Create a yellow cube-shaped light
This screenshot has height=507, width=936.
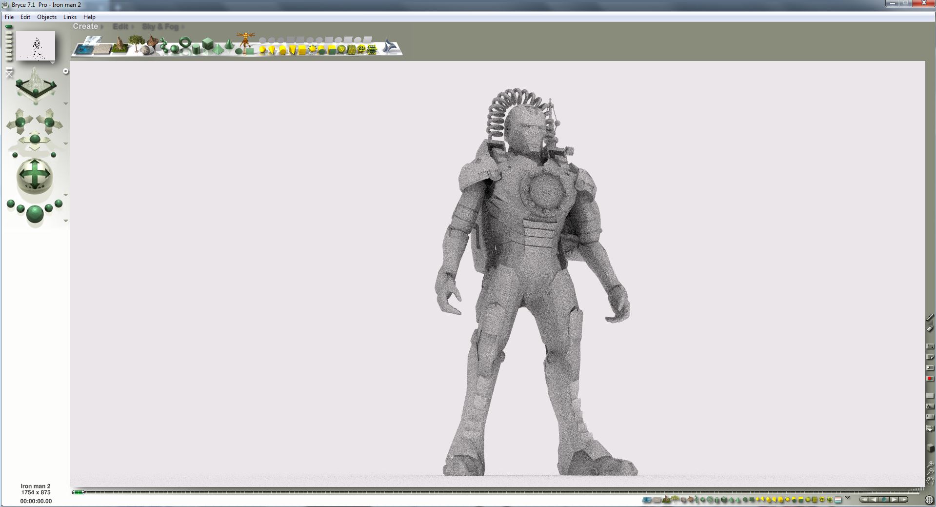point(301,49)
